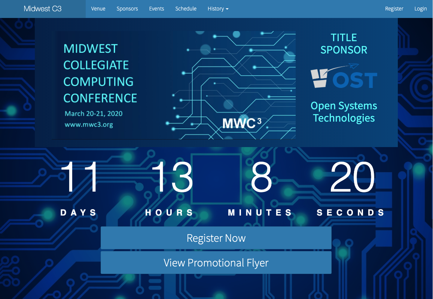Click the www.mwc3.org address in banner
Screen dimensions: 433x299
pos(89,125)
